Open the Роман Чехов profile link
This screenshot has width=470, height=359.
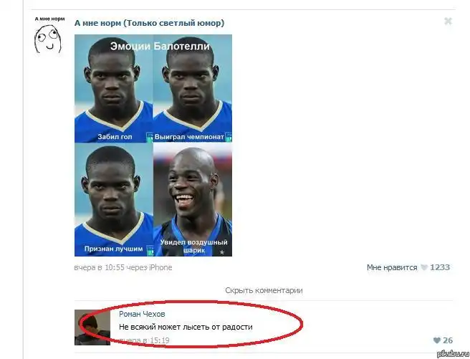142,314
